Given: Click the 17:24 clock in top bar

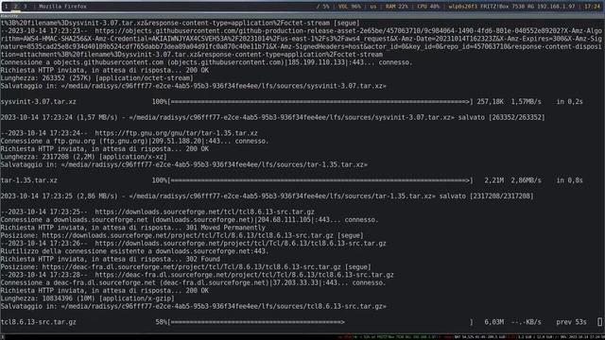Looking at the screenshot, I should [593, 7].
